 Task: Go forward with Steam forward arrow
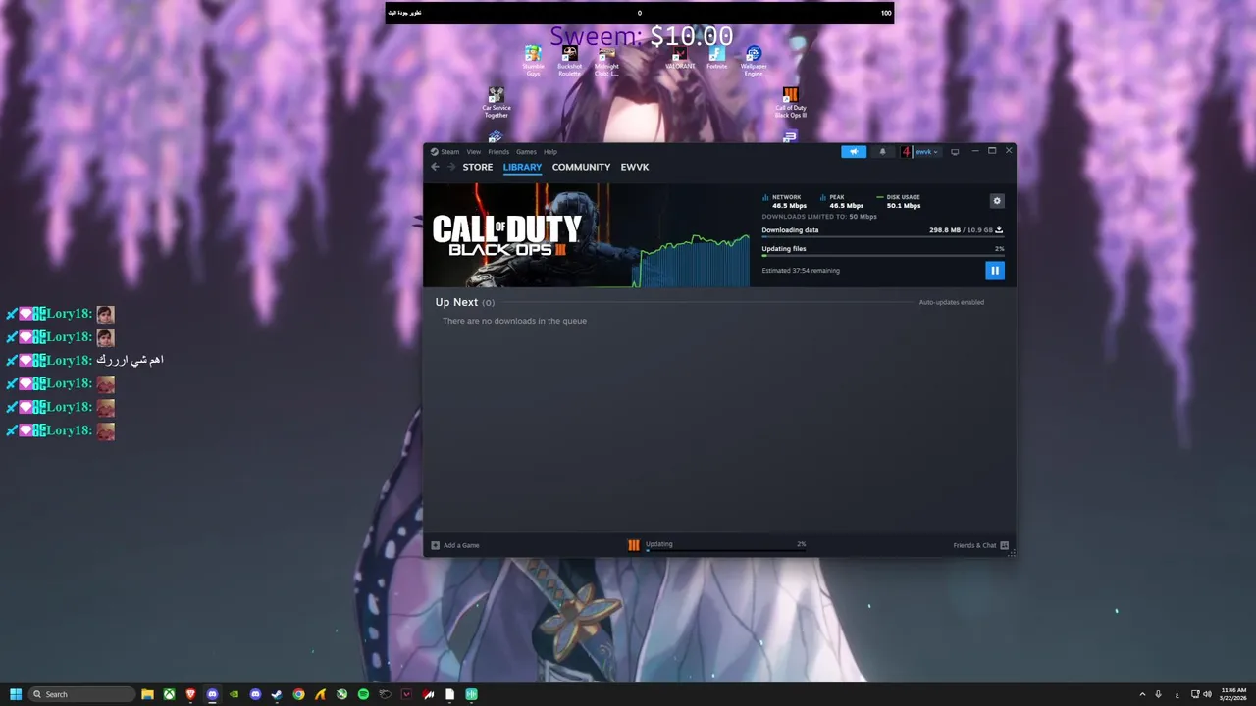pyautogui.click(x=451, y=167)
